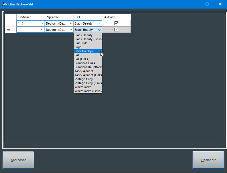Select Logo option in style list
Screen dimensions: 227x173
pos(78,47)
